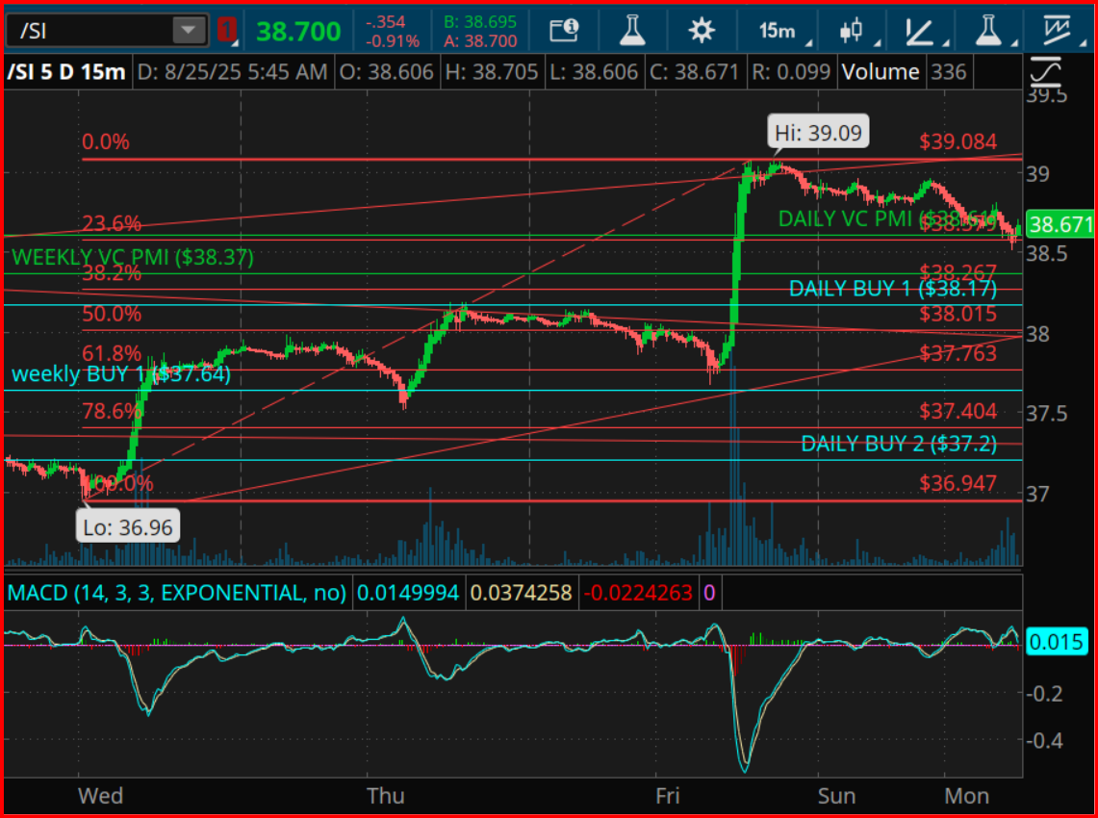Click the 37.5 price axis label

1047,413
